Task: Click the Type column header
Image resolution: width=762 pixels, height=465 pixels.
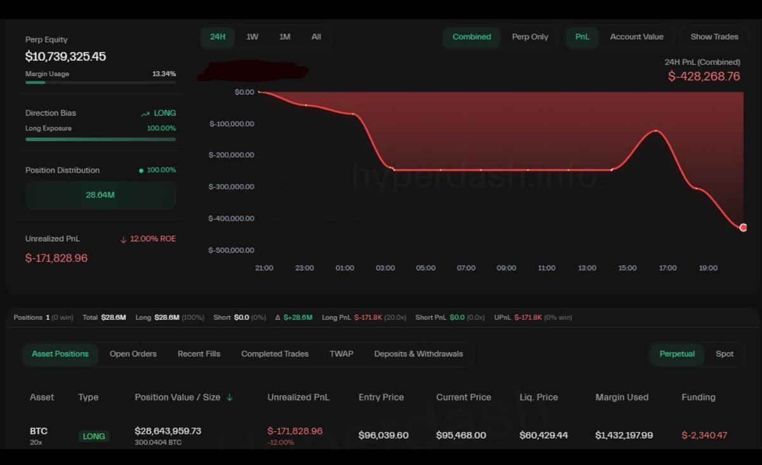Action: click(88, 397)
